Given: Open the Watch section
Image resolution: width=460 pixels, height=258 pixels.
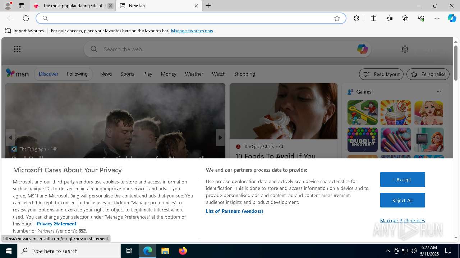Looking at the screenshot, I should (218, 74).
